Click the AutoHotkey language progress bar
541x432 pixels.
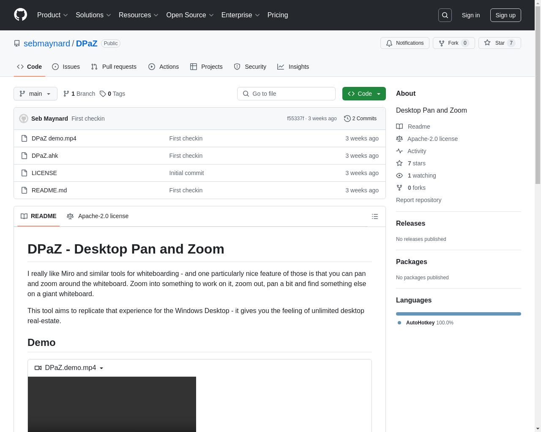459,314
